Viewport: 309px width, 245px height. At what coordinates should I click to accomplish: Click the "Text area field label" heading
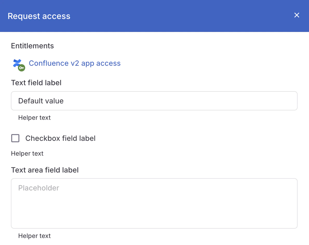click(45, 170)
